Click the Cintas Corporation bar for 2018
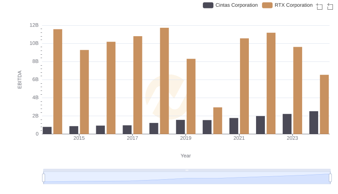 154,128
